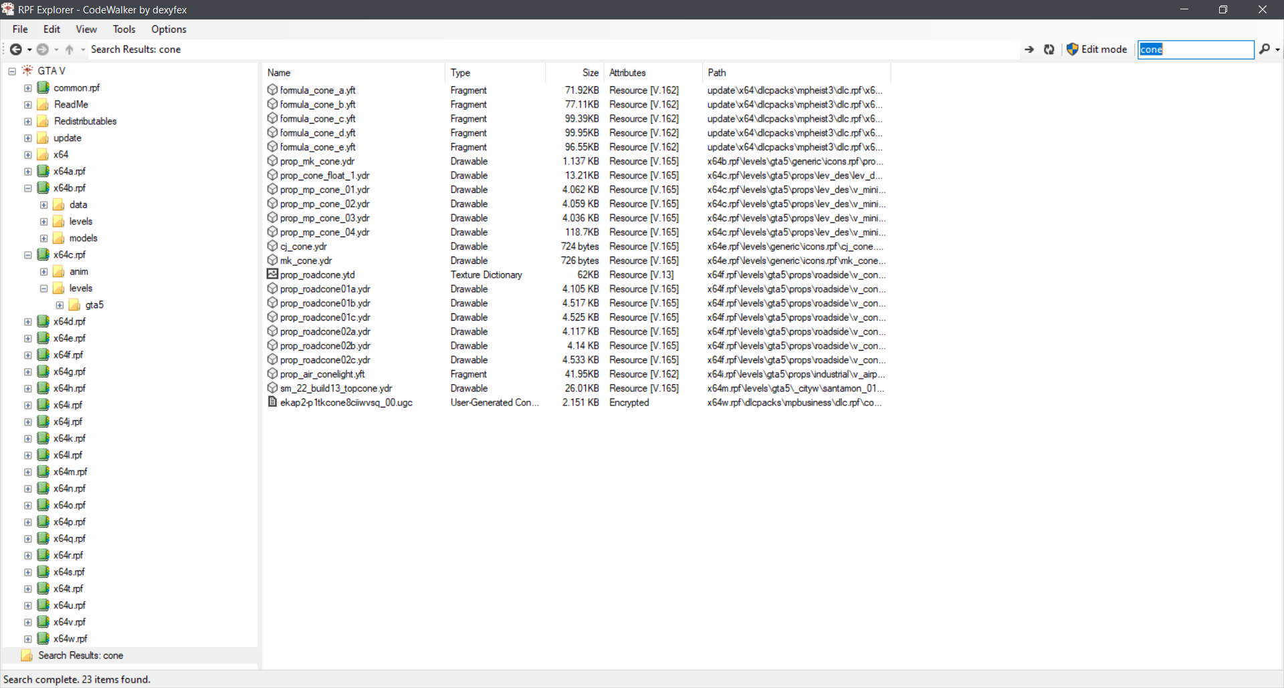Image resolution: width=1284 pixels, height=688 pixels.
Task: Expand the common.rpf tree node
Action: [27, 88]
